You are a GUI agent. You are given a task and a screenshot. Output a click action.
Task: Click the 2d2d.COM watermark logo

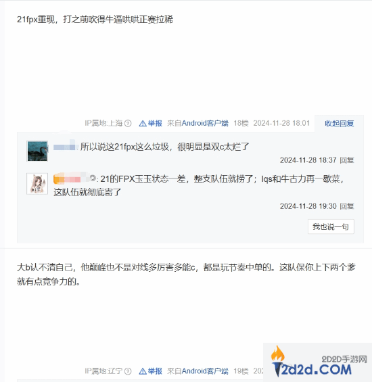point(317,362)
